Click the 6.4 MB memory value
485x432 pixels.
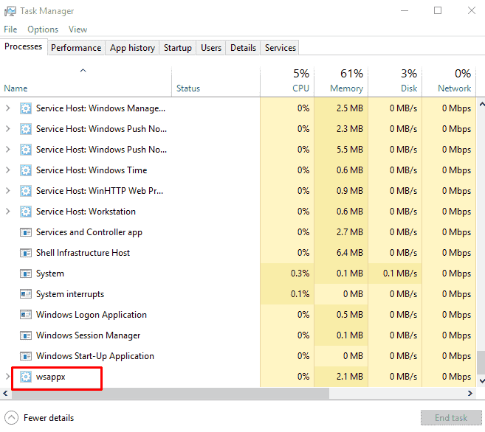[x=350, y=253]
